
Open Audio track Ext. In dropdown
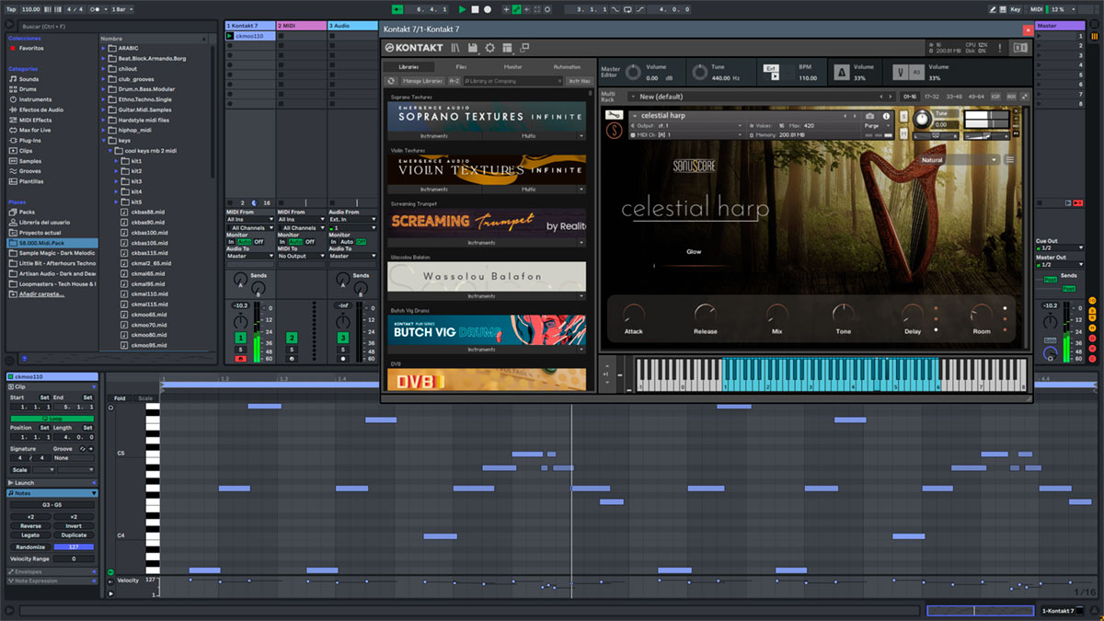point(352,220)
